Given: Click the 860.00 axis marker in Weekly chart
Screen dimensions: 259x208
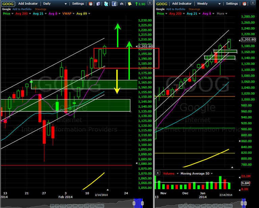Looking at the screenshot, I should pyautogui.click(x=246, y=141).
